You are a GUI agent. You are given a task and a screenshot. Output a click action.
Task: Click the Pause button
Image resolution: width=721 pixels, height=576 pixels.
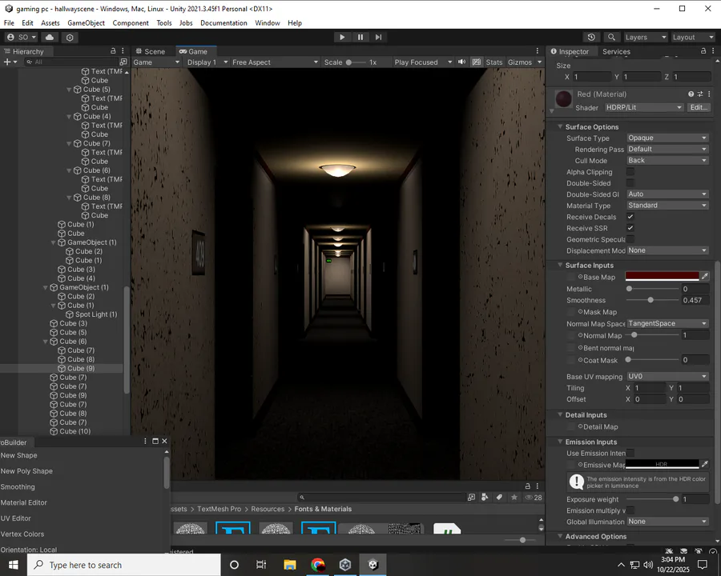[360, 38]
